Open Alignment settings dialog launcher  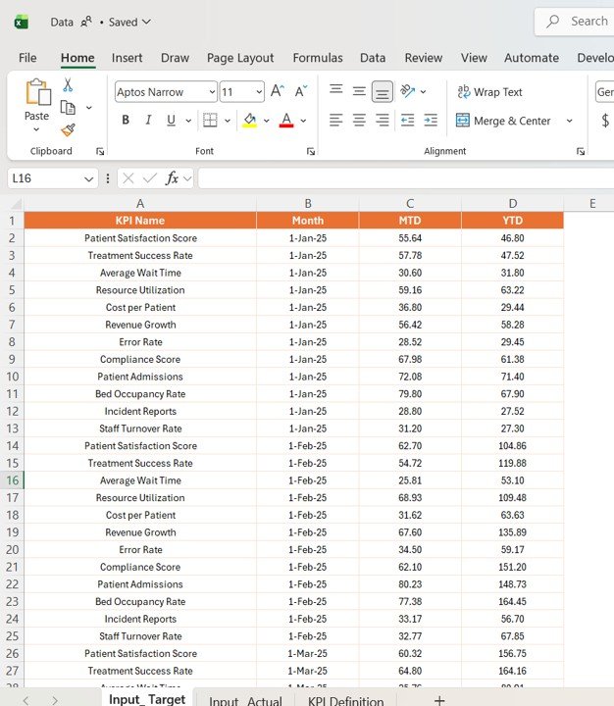pos(581,152)
